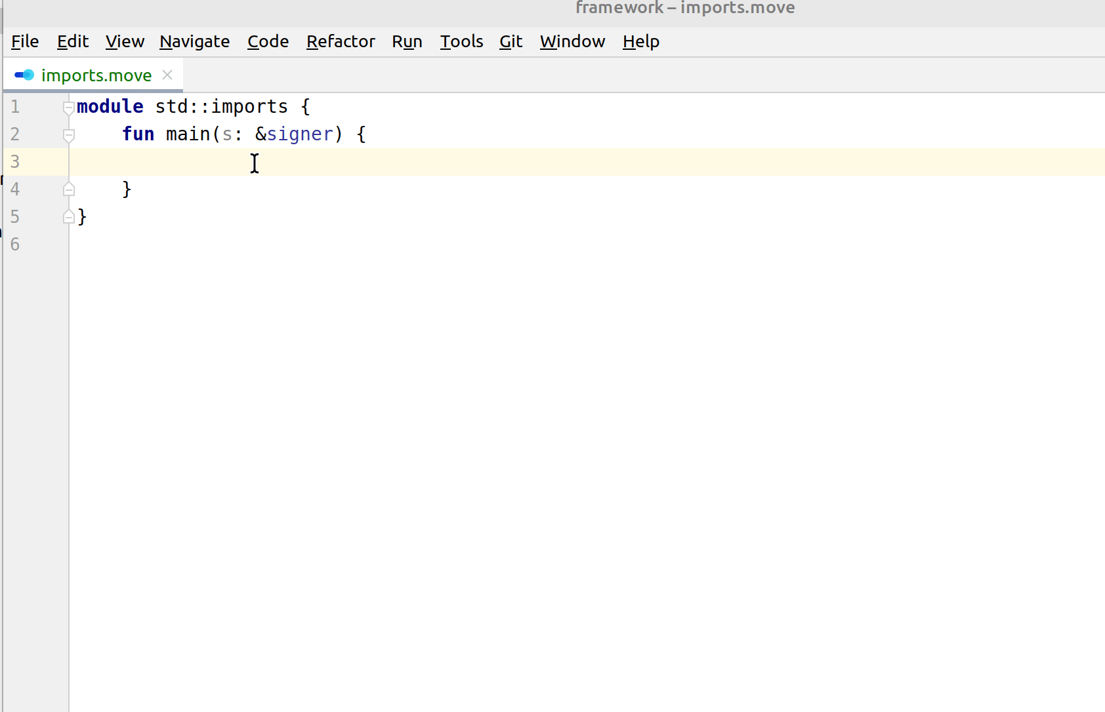Image resolution: width=1105 pixels, height=712 pixels.
Task: Collapse the module fold marker on line 1
Action: coord(68,108)
